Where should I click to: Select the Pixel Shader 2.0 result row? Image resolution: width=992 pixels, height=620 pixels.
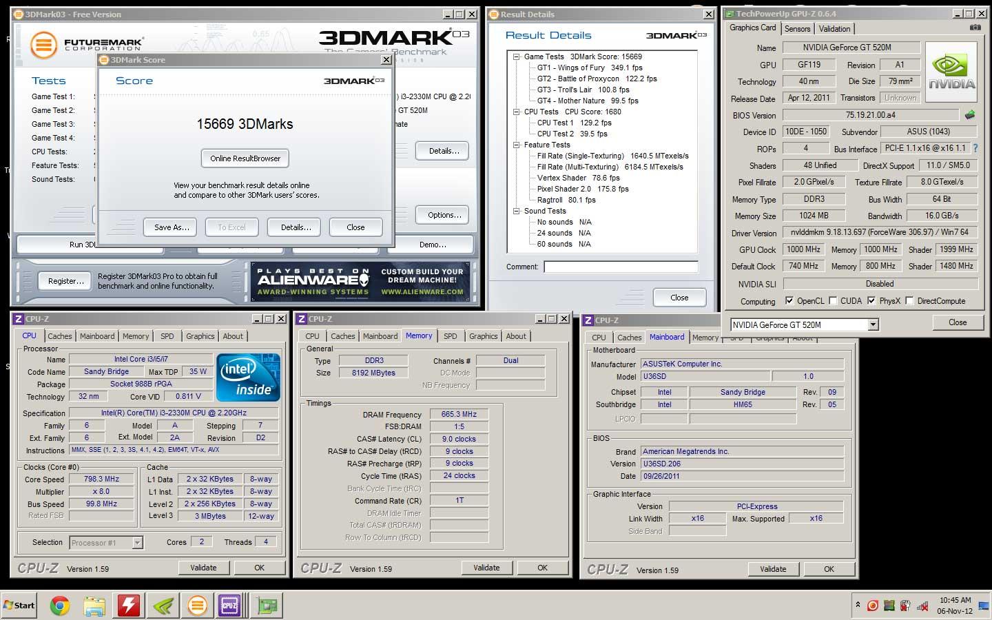583,189
